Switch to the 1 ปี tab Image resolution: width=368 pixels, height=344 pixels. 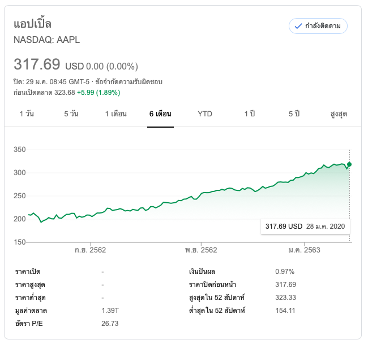250,114
